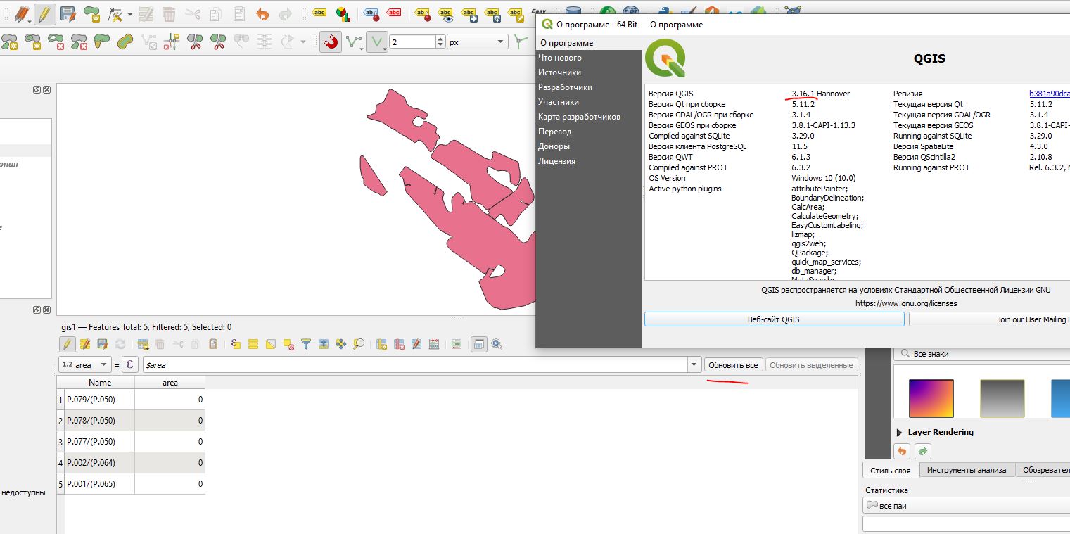1070x534 pixels.
Task: Toggle editing with the yellow pencil icon
Action: click(x=45, y=13)
